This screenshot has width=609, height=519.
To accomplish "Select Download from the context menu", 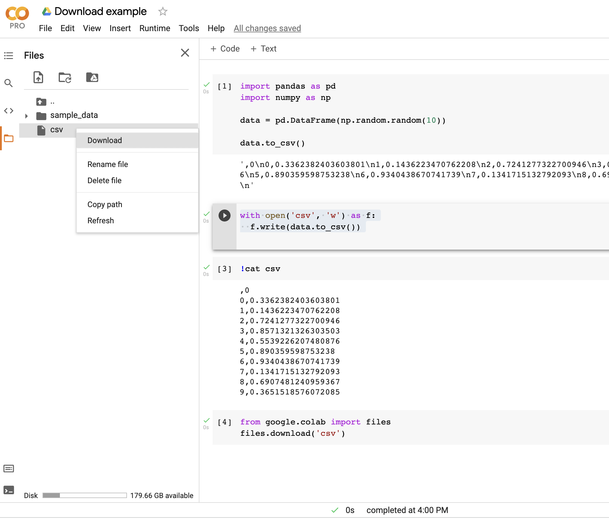I will (x=104, y=140).
